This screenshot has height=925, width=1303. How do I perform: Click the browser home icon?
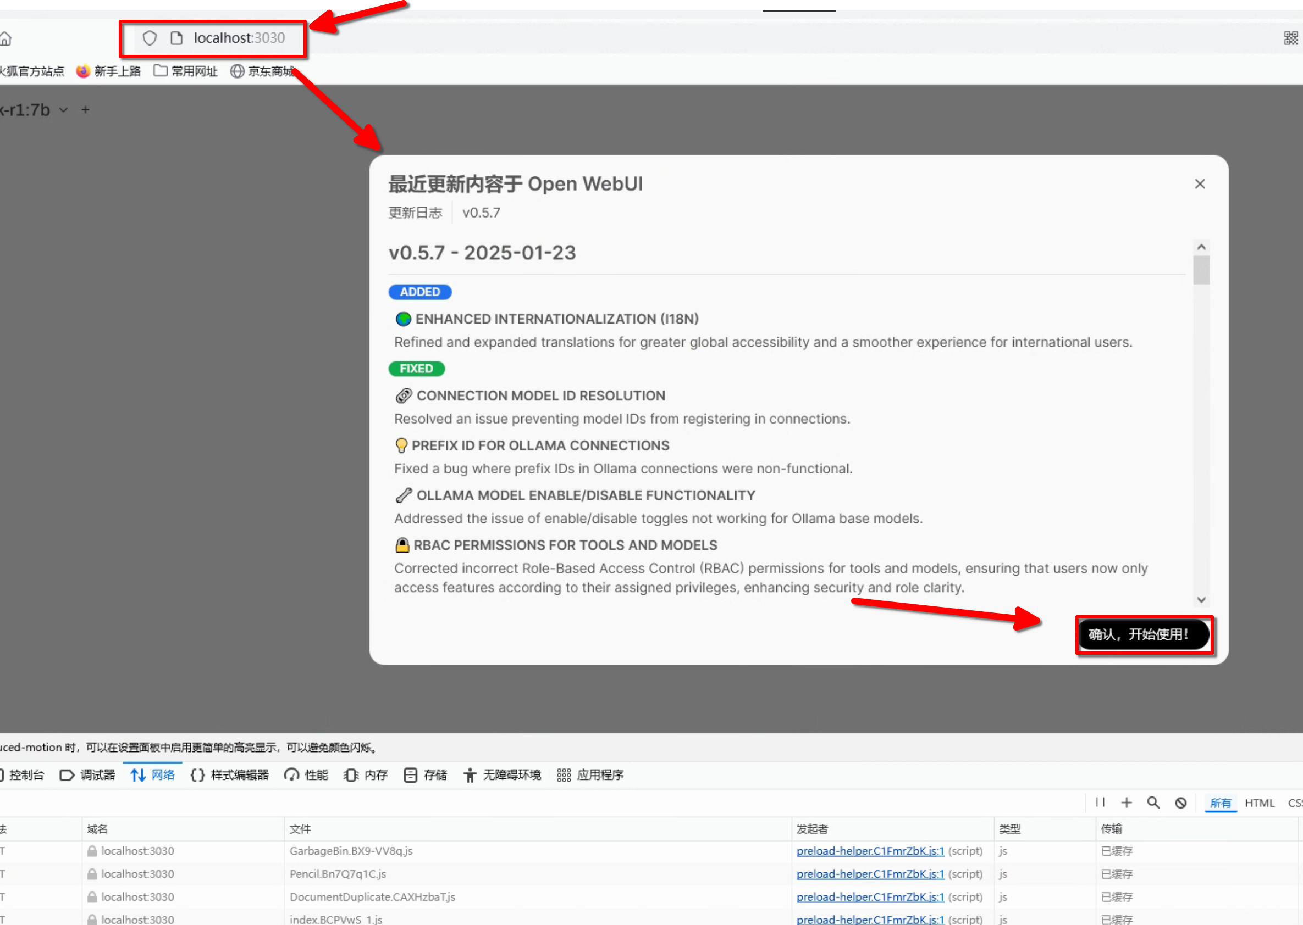[5, 39]
